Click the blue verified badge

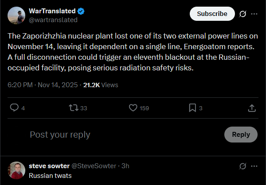(x=81, y=11)
